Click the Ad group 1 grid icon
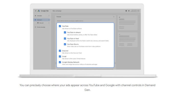This screenshot has height=101, width=184. tap(36, 20)
